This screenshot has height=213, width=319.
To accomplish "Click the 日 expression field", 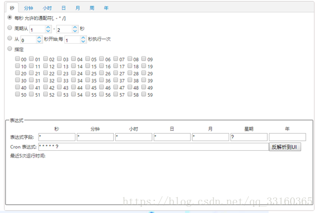I will [x=172, y=137].
